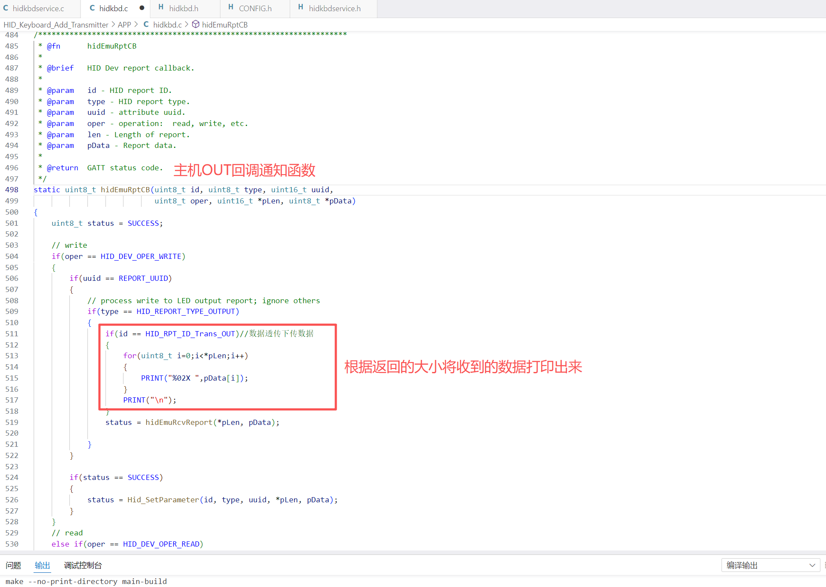This screenshot has width=826, height=587.
Task: Click the hidEmuRptCB symbol breadcrumb icon
Action: point(196,25)
